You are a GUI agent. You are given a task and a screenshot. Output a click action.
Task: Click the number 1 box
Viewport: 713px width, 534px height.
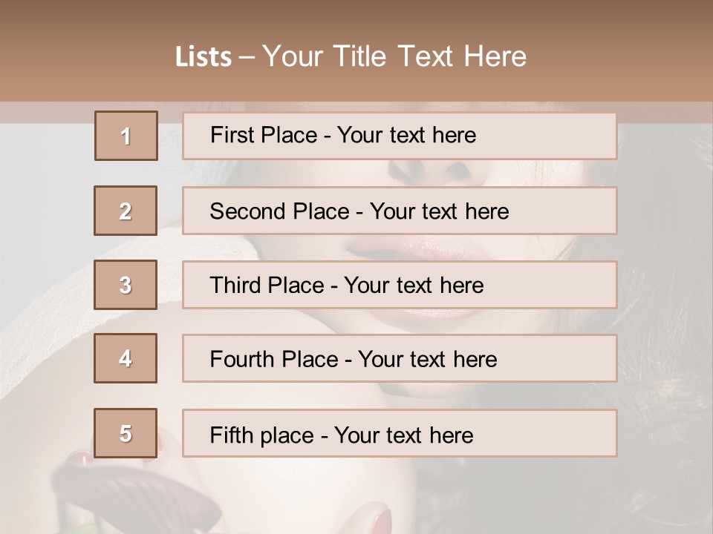point(126,136)
